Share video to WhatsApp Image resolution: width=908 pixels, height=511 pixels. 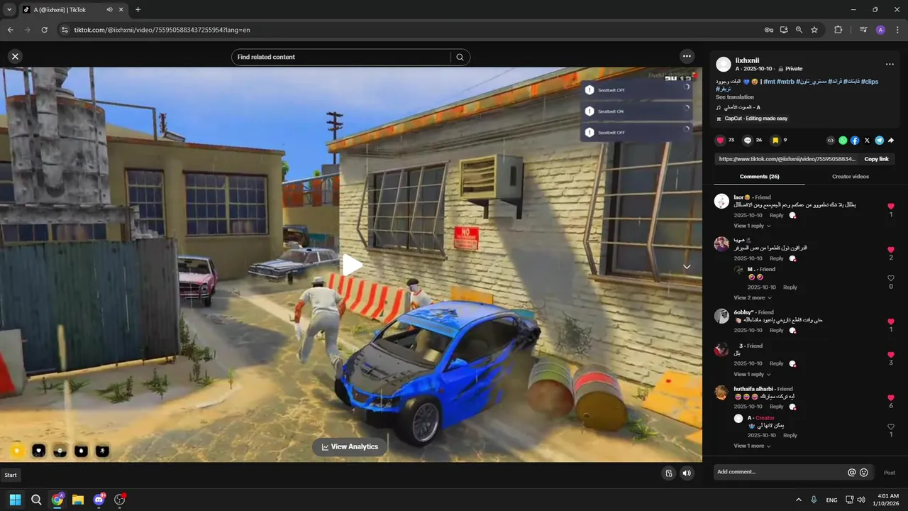point(843,141)
